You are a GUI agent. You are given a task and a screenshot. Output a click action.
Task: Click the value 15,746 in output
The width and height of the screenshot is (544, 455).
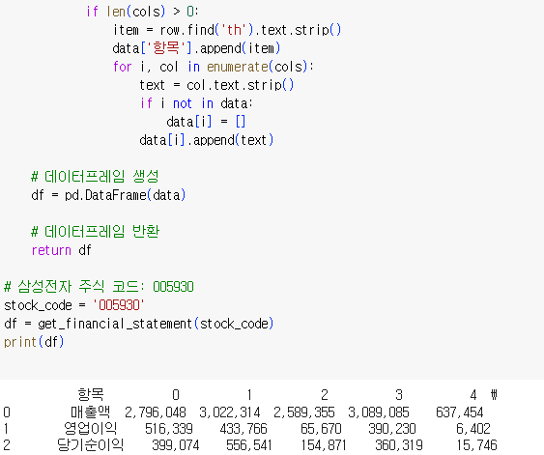click(477, 445)
